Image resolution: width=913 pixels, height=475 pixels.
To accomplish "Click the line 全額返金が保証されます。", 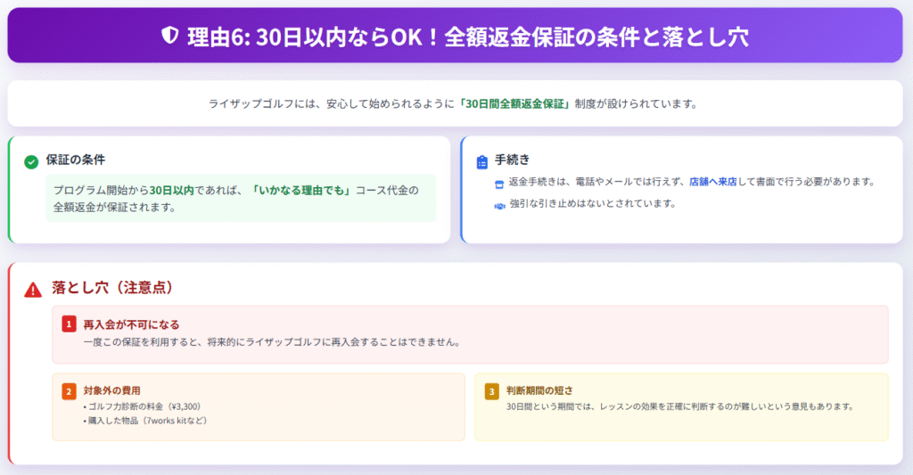I will point(115,208).
